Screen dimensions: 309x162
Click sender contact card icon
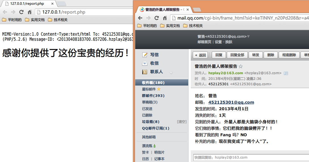pyautogui.click(x=286, y=73)
